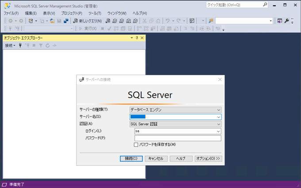The image size is (301, 188).
Task: Click the purple Solution Explorer window icon
Action: pos(280,21)
